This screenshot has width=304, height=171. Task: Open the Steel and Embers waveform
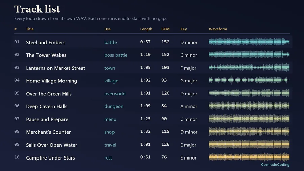(249, 42)
